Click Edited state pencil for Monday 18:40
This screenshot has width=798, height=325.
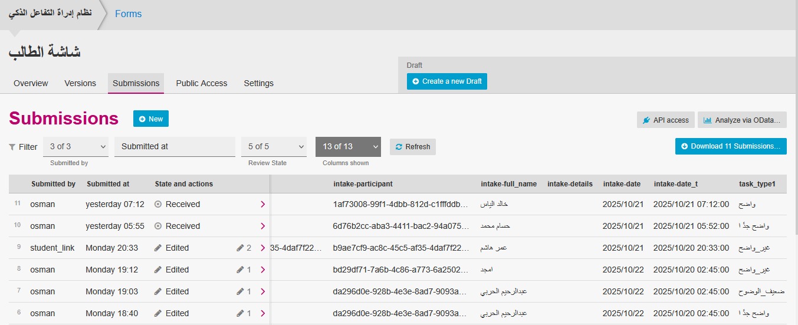click(158, 313)
